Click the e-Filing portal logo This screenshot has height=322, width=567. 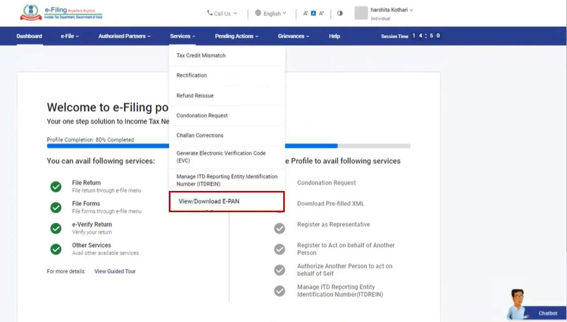(60, 13)
